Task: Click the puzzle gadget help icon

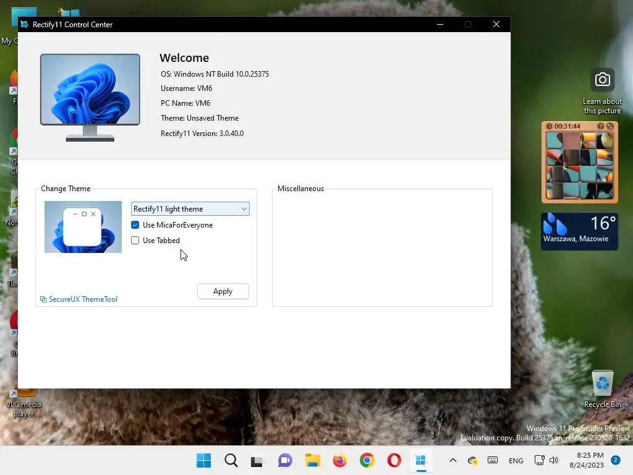Action: (x=601, y=126)
